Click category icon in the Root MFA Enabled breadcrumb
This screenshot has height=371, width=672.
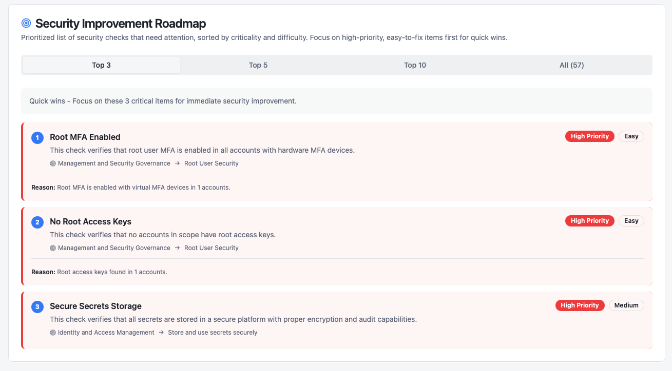coord(53,163)
